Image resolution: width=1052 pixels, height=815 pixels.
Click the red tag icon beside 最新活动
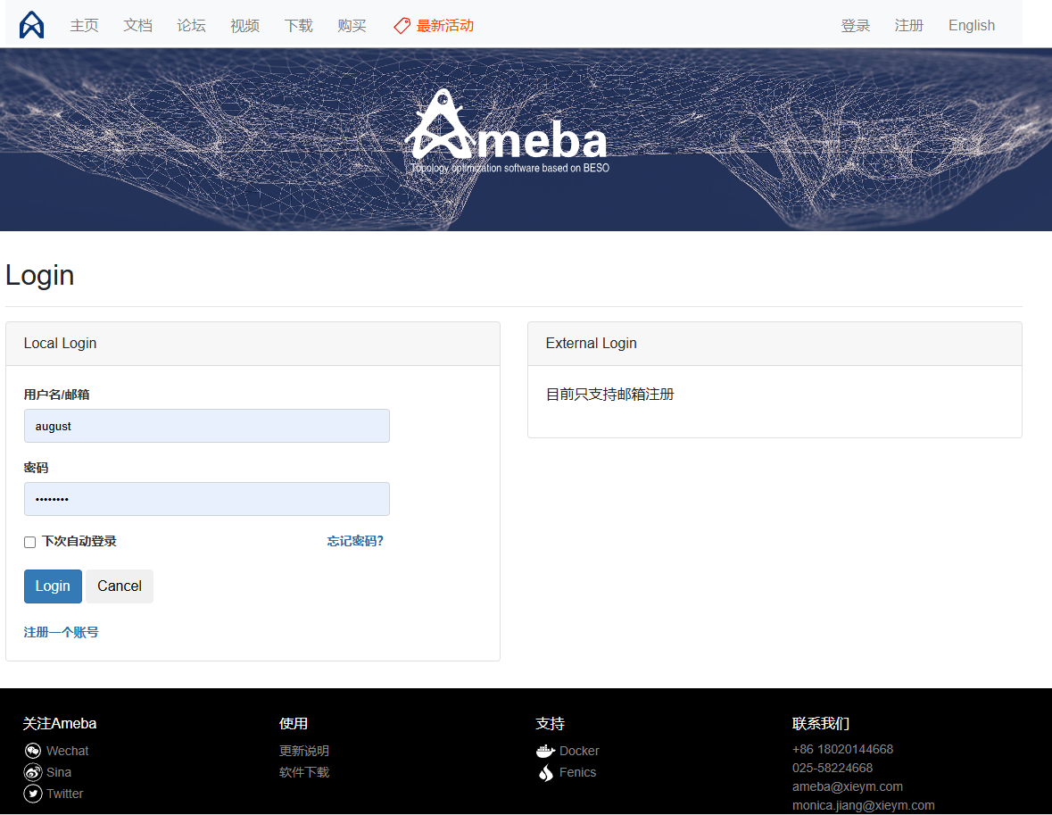point(402,26)
